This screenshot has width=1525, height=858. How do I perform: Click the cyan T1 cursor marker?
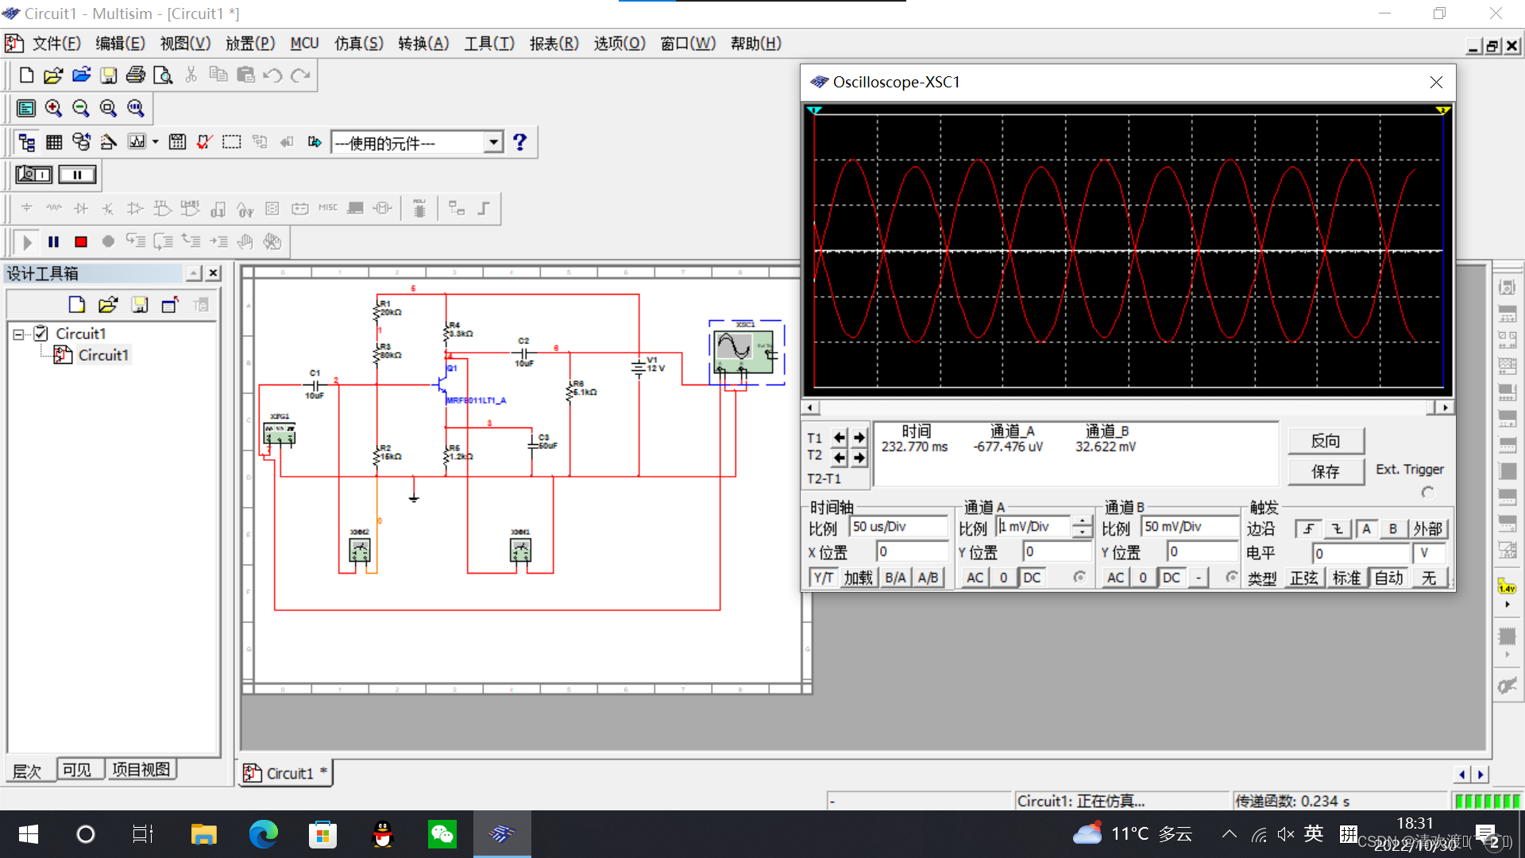tap(814, 110)
